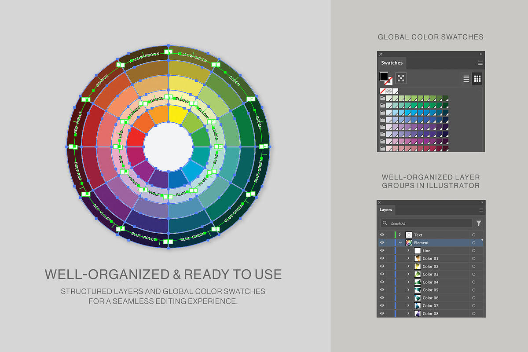The image size is (528, 352).
Task: Expand the Color 06 group chevron
Action: tap(408, 298)
